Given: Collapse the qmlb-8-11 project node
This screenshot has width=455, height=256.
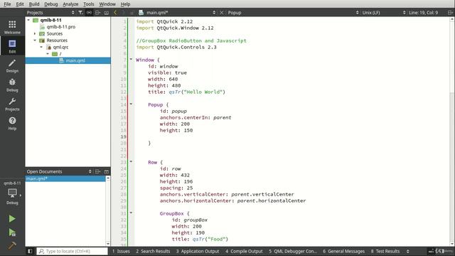Looking at the screenshot, I should (x=28, y=20).
